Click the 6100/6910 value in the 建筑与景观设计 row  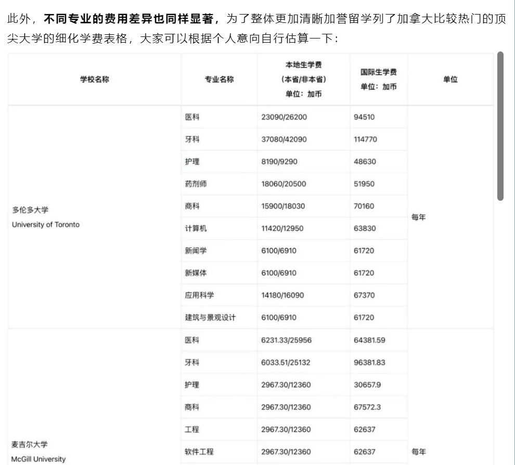pyautogui.click(x=279, y=318)
